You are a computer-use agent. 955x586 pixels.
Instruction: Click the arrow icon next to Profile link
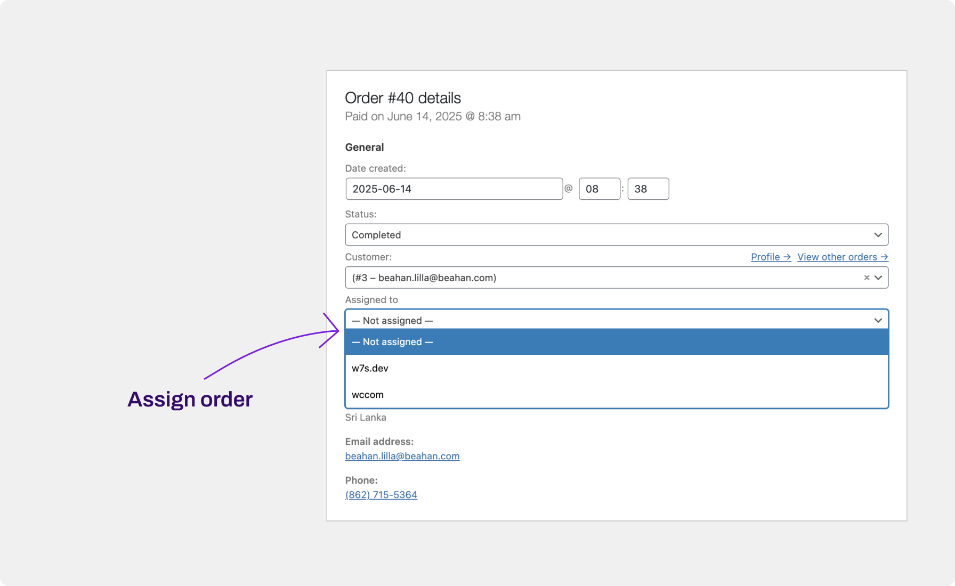point(788,257)
